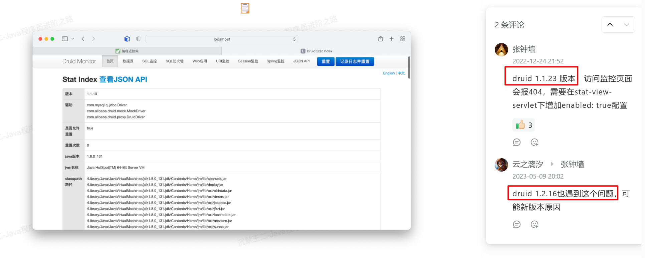Select Java HotSpot(TM) 64-Bit Server VM text
This screenshot has width=645, height=258.
116,168
